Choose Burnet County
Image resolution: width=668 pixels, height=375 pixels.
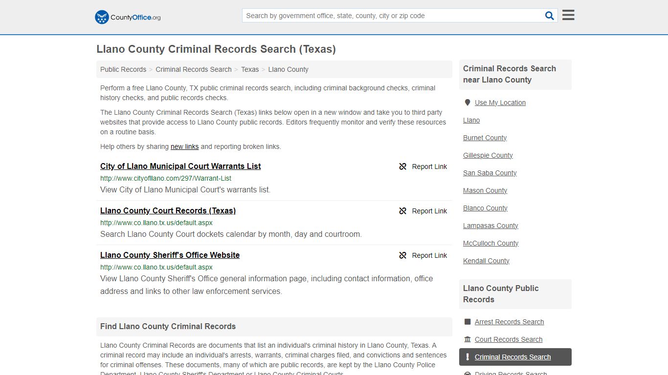click(x=485, y=138)
